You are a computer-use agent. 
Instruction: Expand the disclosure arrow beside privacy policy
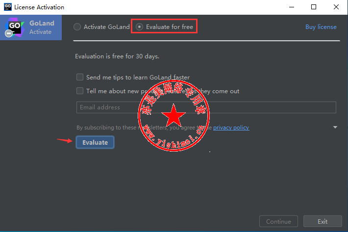click(335, 127)
